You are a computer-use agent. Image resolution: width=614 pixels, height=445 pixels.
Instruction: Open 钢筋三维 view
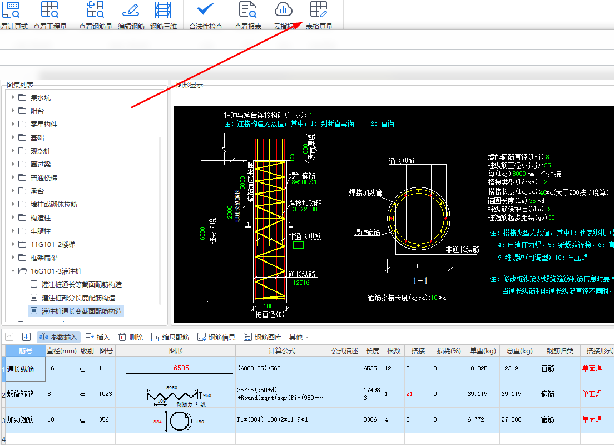164,16
